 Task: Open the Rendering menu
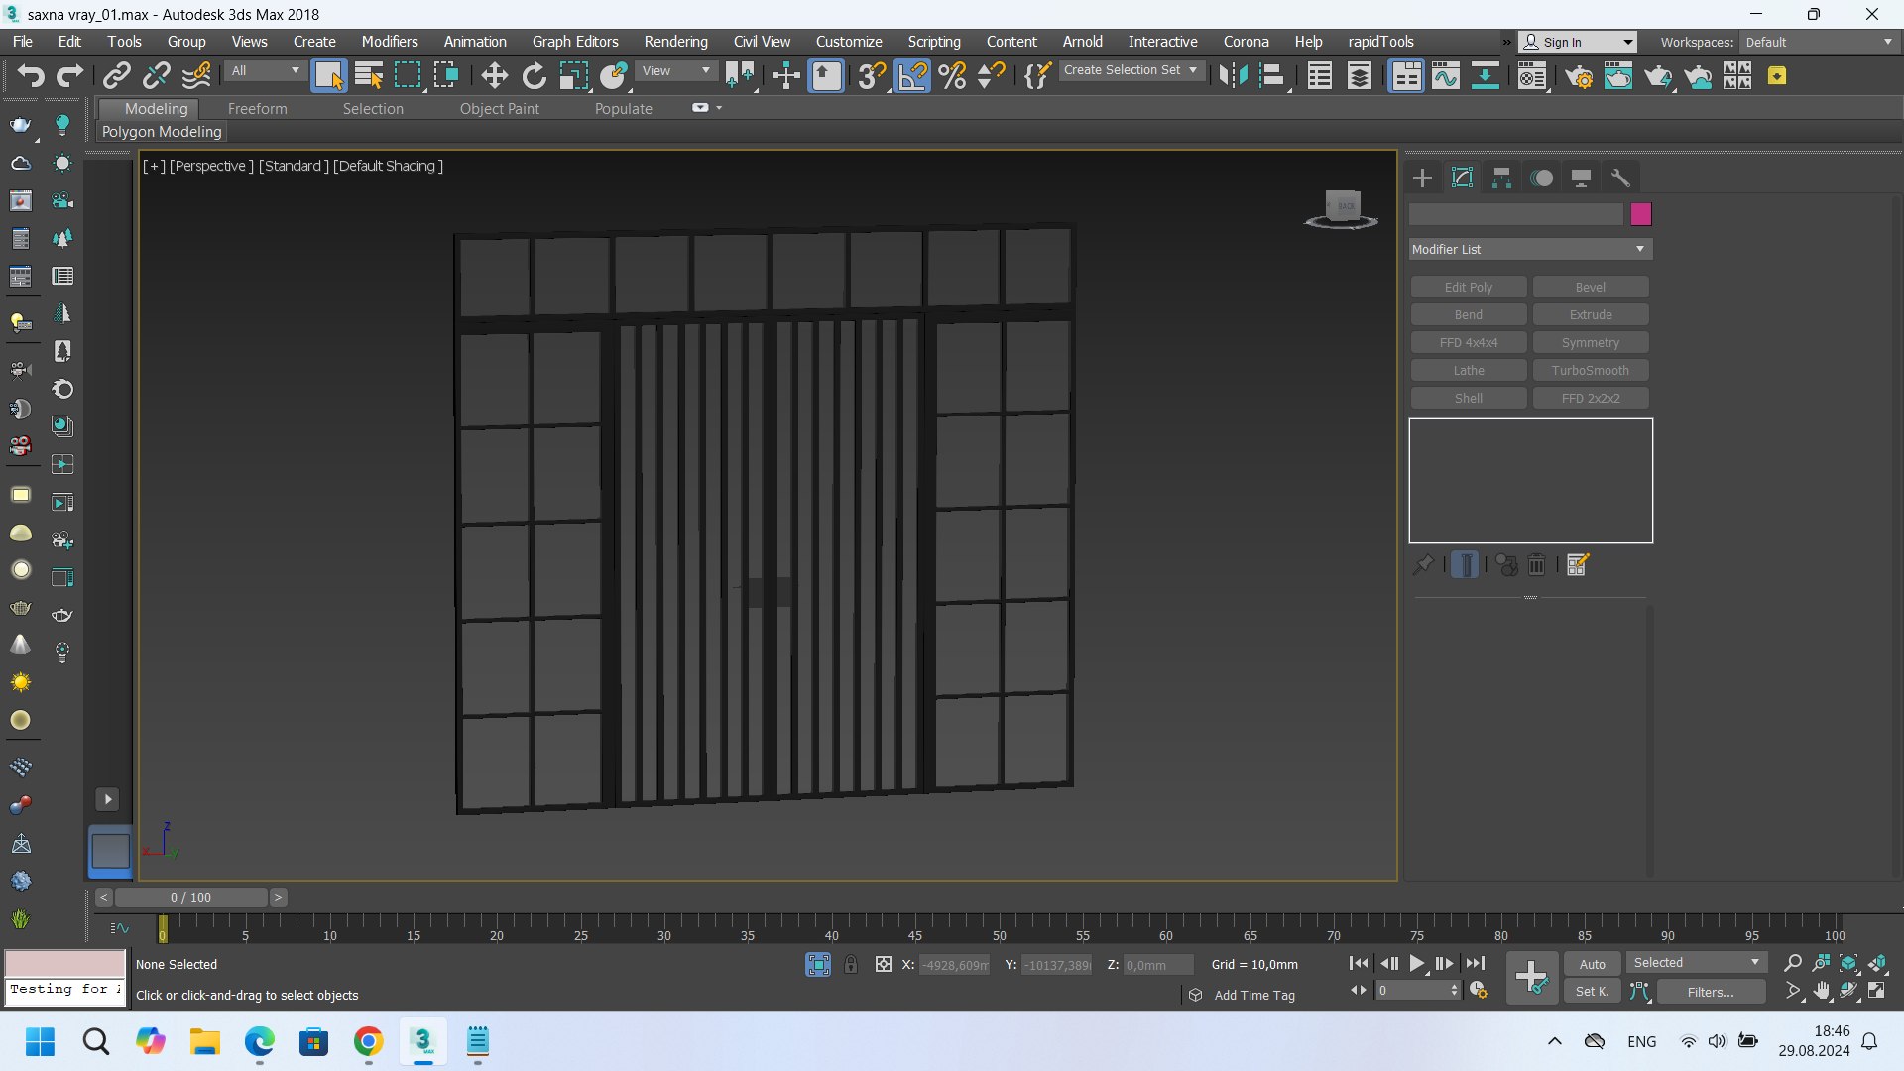pos(675,42)
